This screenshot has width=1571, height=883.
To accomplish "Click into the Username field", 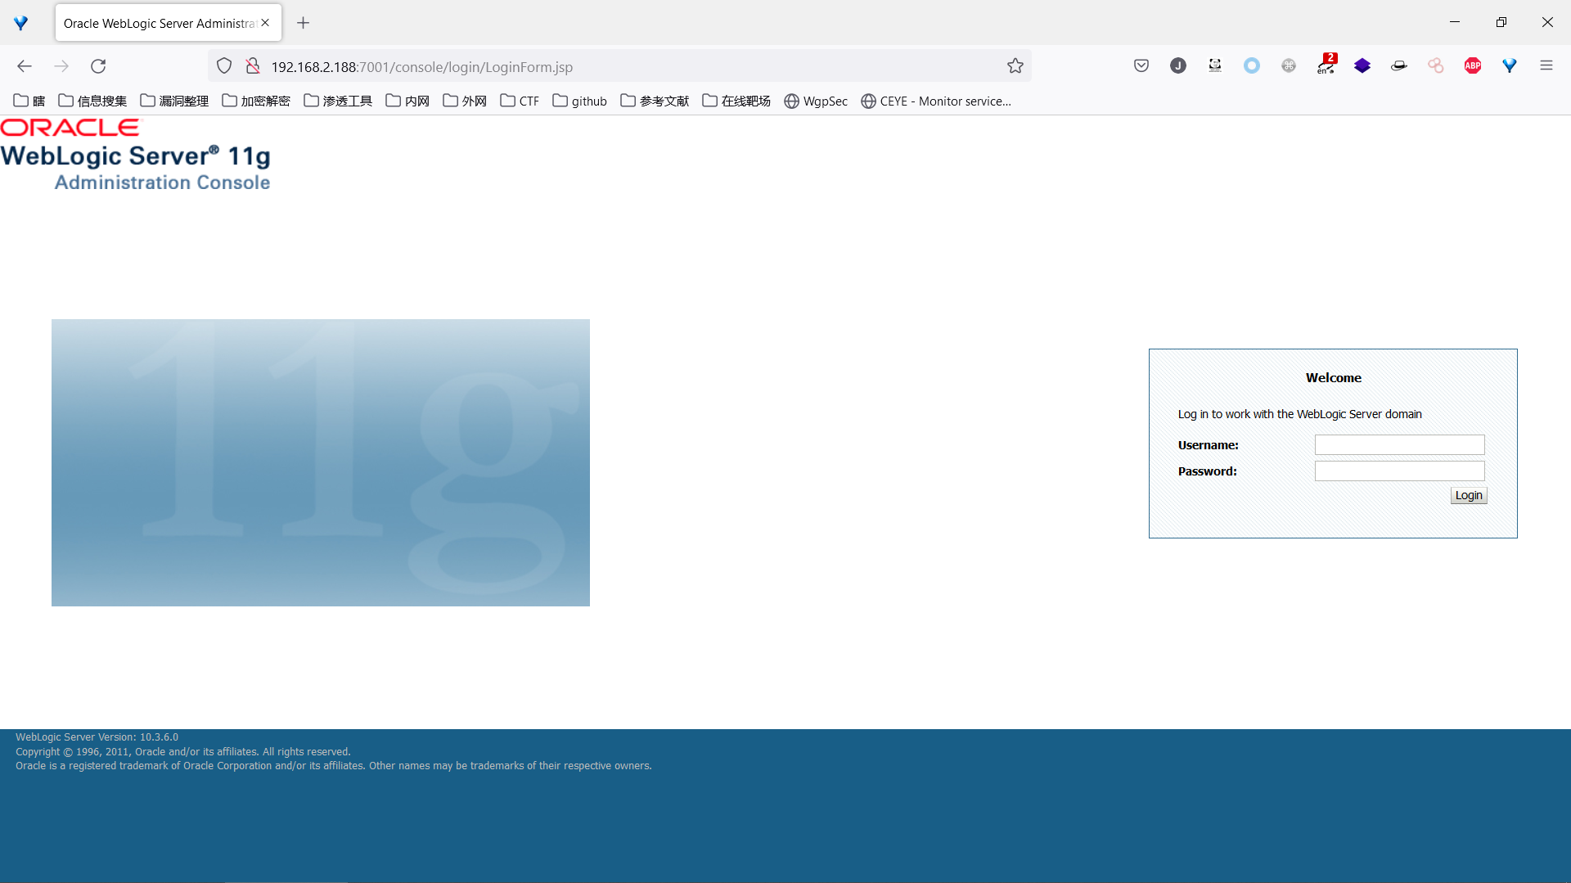I will (x=1399, y=444).
